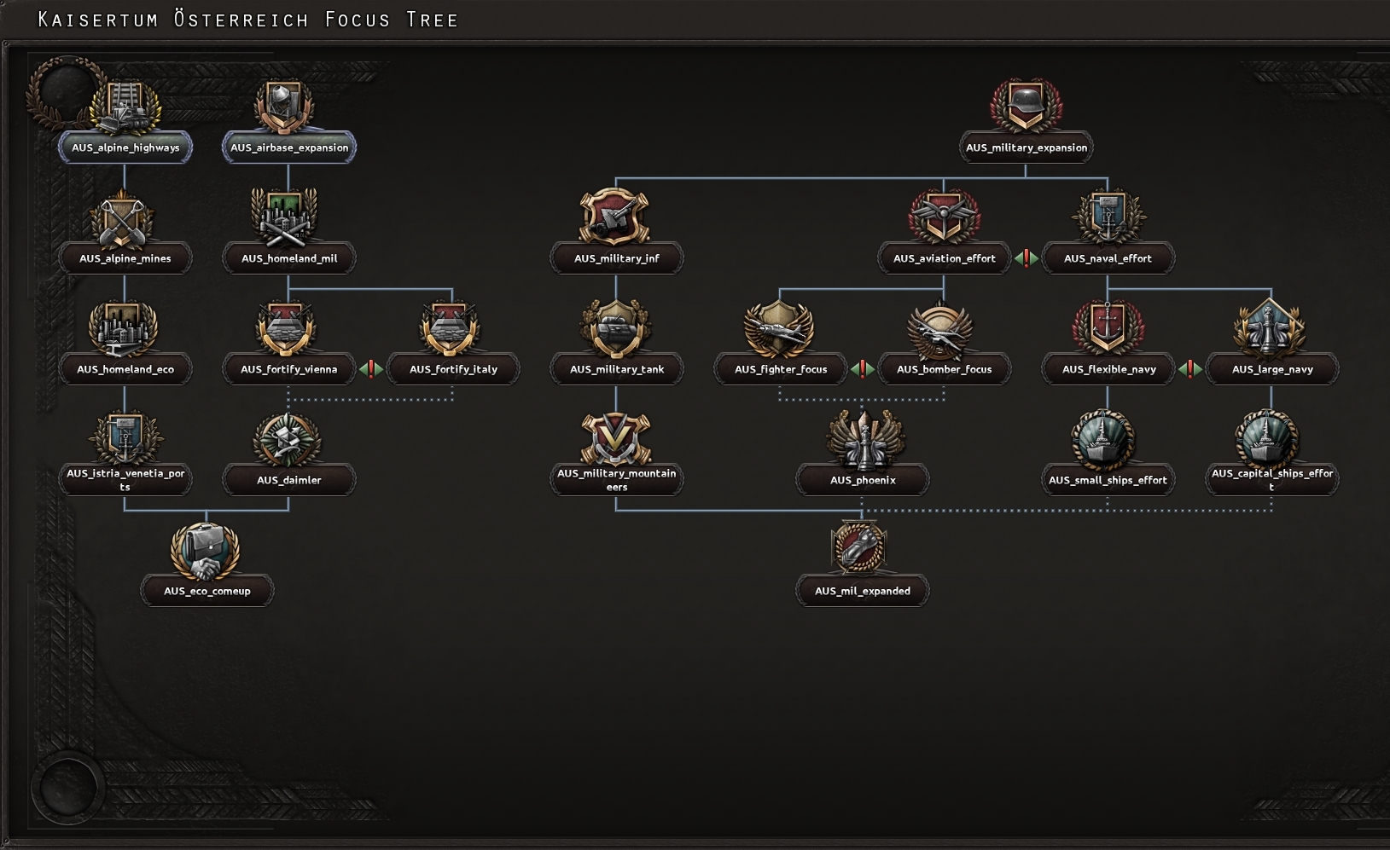The height and width of the screenshot is (850, 1390).
Task: Select the AUS_naval_effort anchor focus icon
Action: point(1108,217)
